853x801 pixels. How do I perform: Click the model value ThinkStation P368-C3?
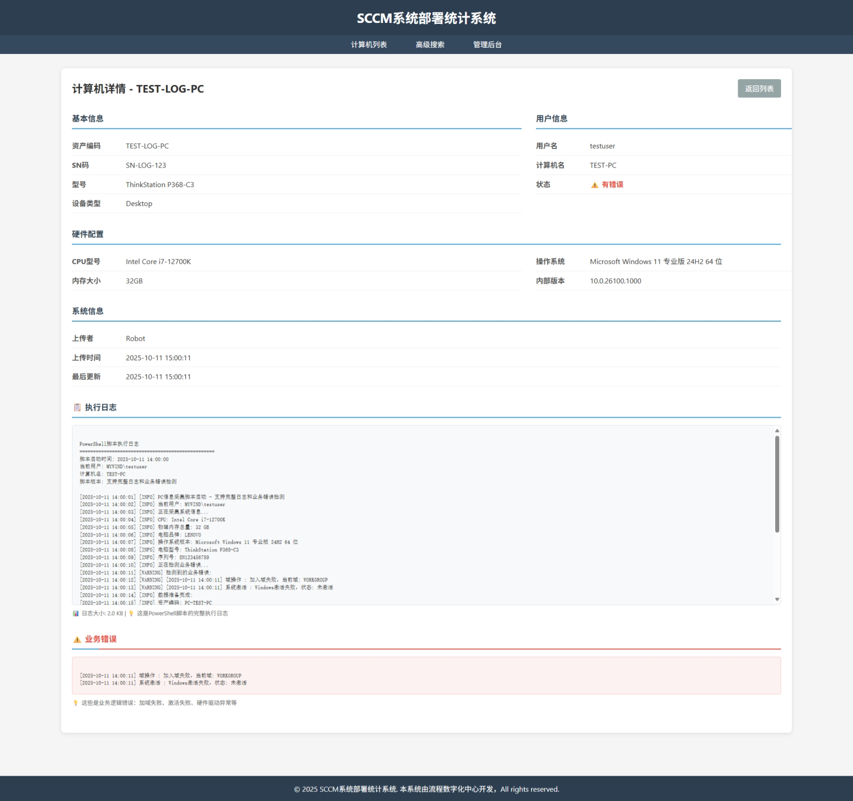[x=160, y=185]
